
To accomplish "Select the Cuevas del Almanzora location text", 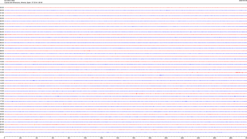I will coord(23,3).
